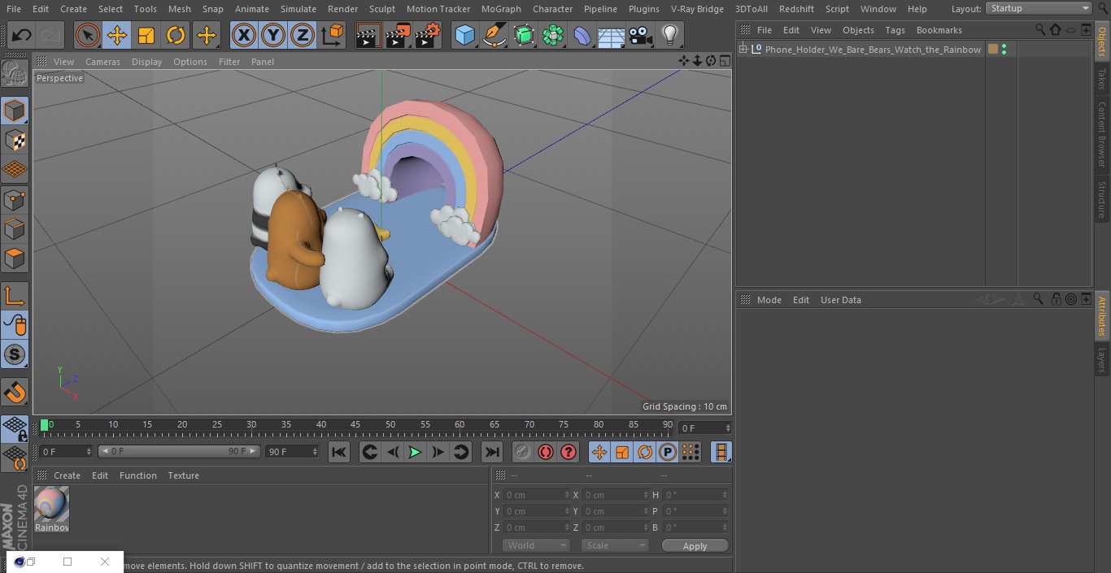This screenshot has height=573, width=1111.
Task: Toggle the coordinate system icon
Action: pos(333,36)
